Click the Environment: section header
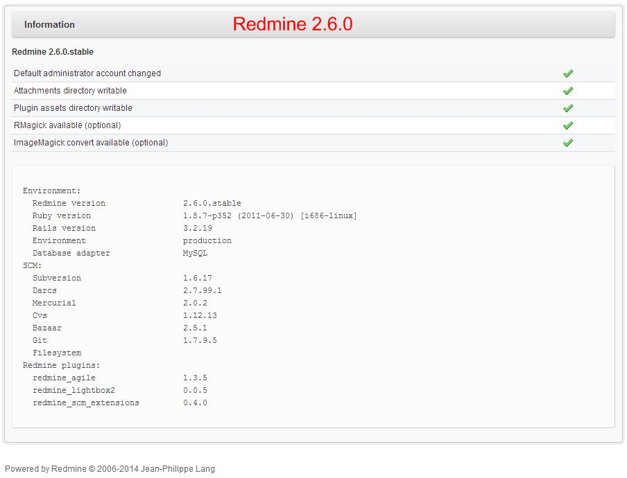 click(x=51, y=191)
